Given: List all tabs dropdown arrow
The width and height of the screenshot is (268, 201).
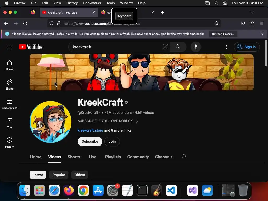Looking at the screenshot, I should pos(252,12).
